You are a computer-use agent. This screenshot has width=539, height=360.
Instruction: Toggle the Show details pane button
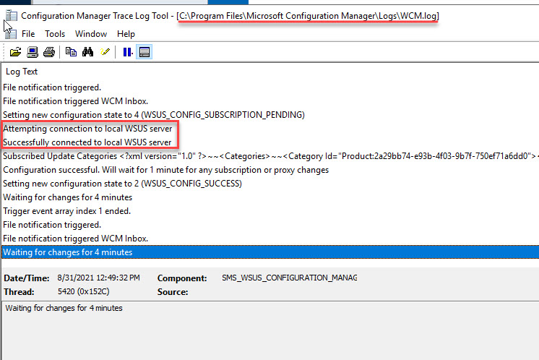tap(144, 52)
